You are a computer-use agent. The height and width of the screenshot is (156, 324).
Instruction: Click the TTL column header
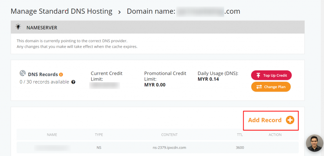click(x=240, y=135)
